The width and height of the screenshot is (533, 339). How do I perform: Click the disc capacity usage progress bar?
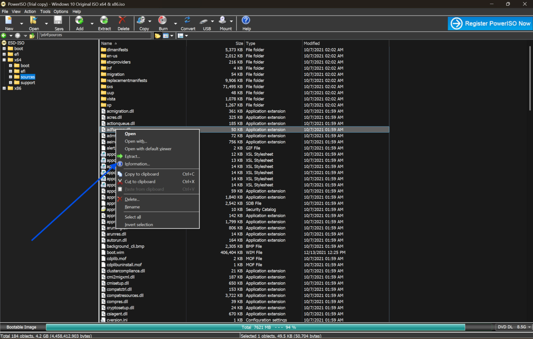[255, 327]
